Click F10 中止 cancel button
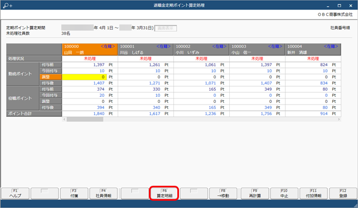 [284, 194]
